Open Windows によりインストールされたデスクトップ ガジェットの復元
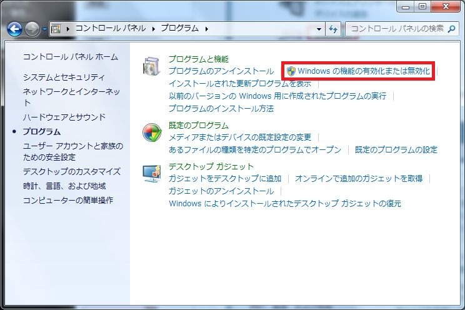This screenshot has height=310, width=465. [x=285, y=204]
